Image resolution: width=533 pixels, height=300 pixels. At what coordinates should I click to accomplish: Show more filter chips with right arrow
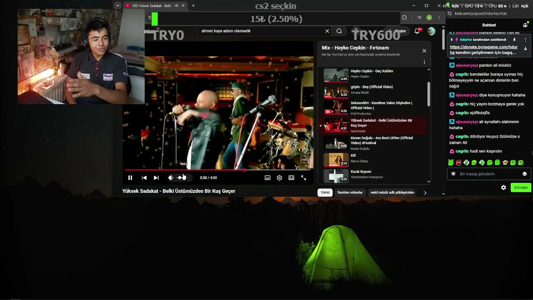pyautogui.click(x=425, y=193)
